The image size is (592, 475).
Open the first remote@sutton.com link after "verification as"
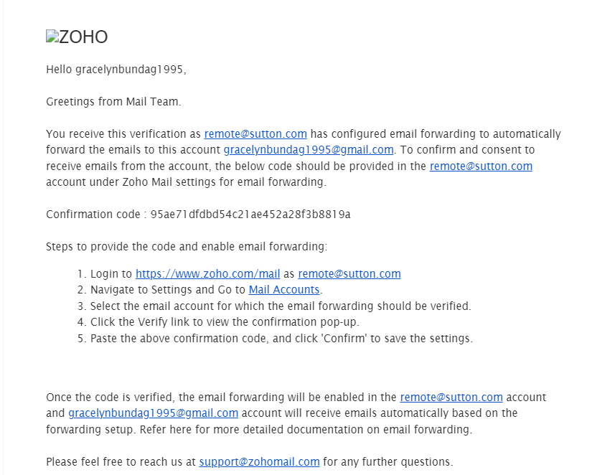point(255,134)
